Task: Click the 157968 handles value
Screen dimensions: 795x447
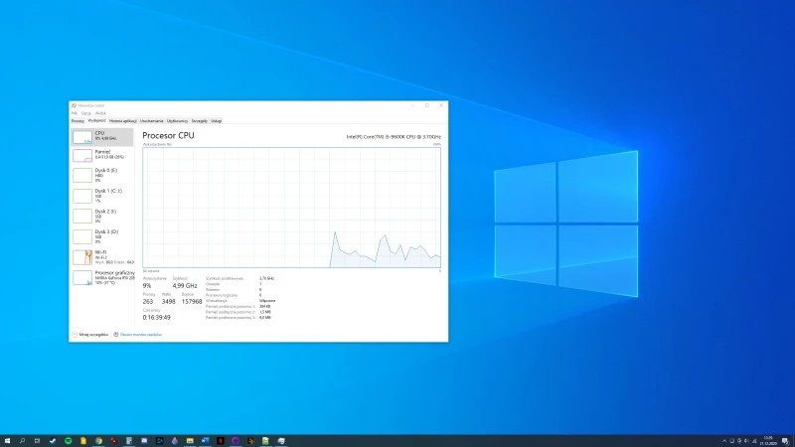Action: [x=192, y=302]
